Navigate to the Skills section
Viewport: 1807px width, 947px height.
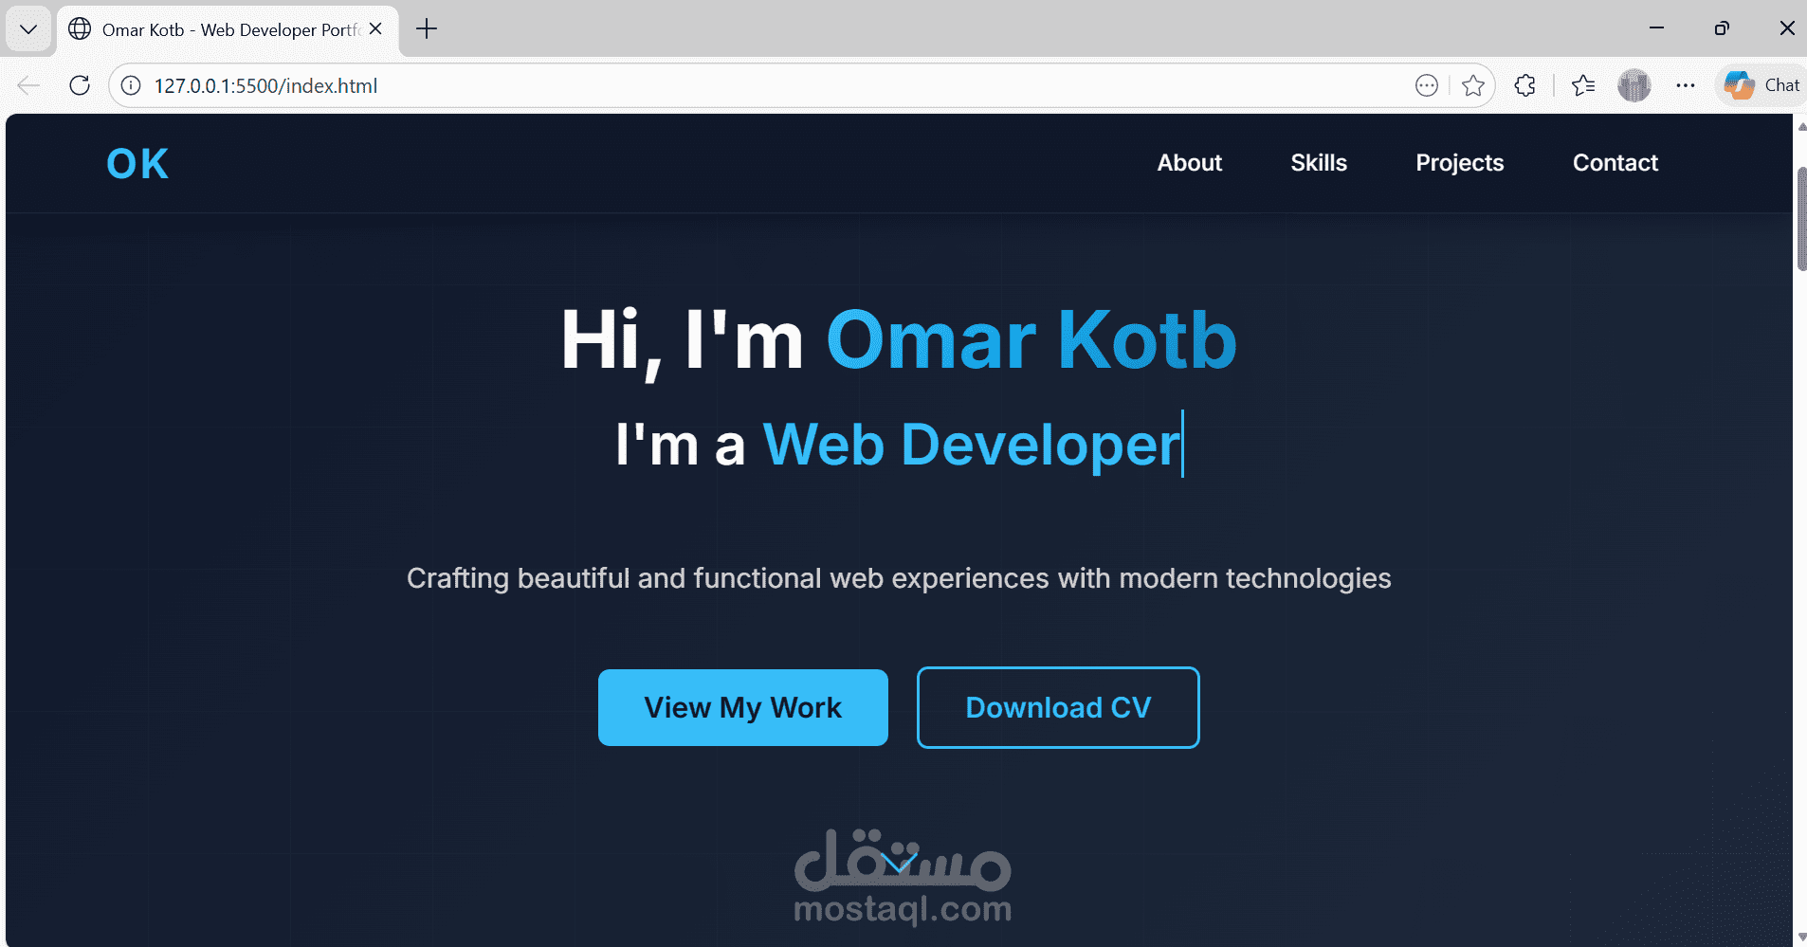(x=1319, y=163)
